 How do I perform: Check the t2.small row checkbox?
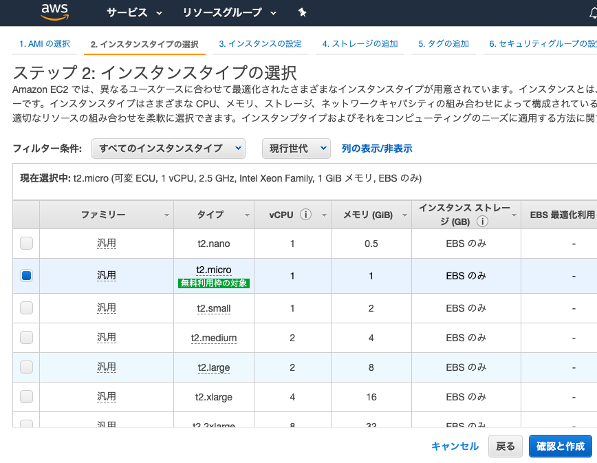pyautogui.click(x=25, y=308)
